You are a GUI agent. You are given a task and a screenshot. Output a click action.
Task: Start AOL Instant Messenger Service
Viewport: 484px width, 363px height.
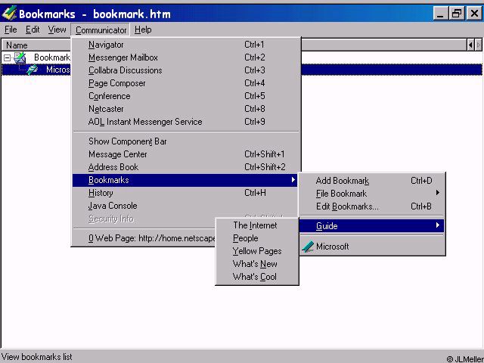click(x=186, y=122)
